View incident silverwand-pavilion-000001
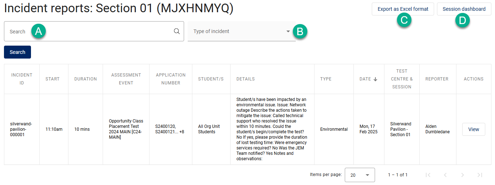 click(x=473, y=129)
